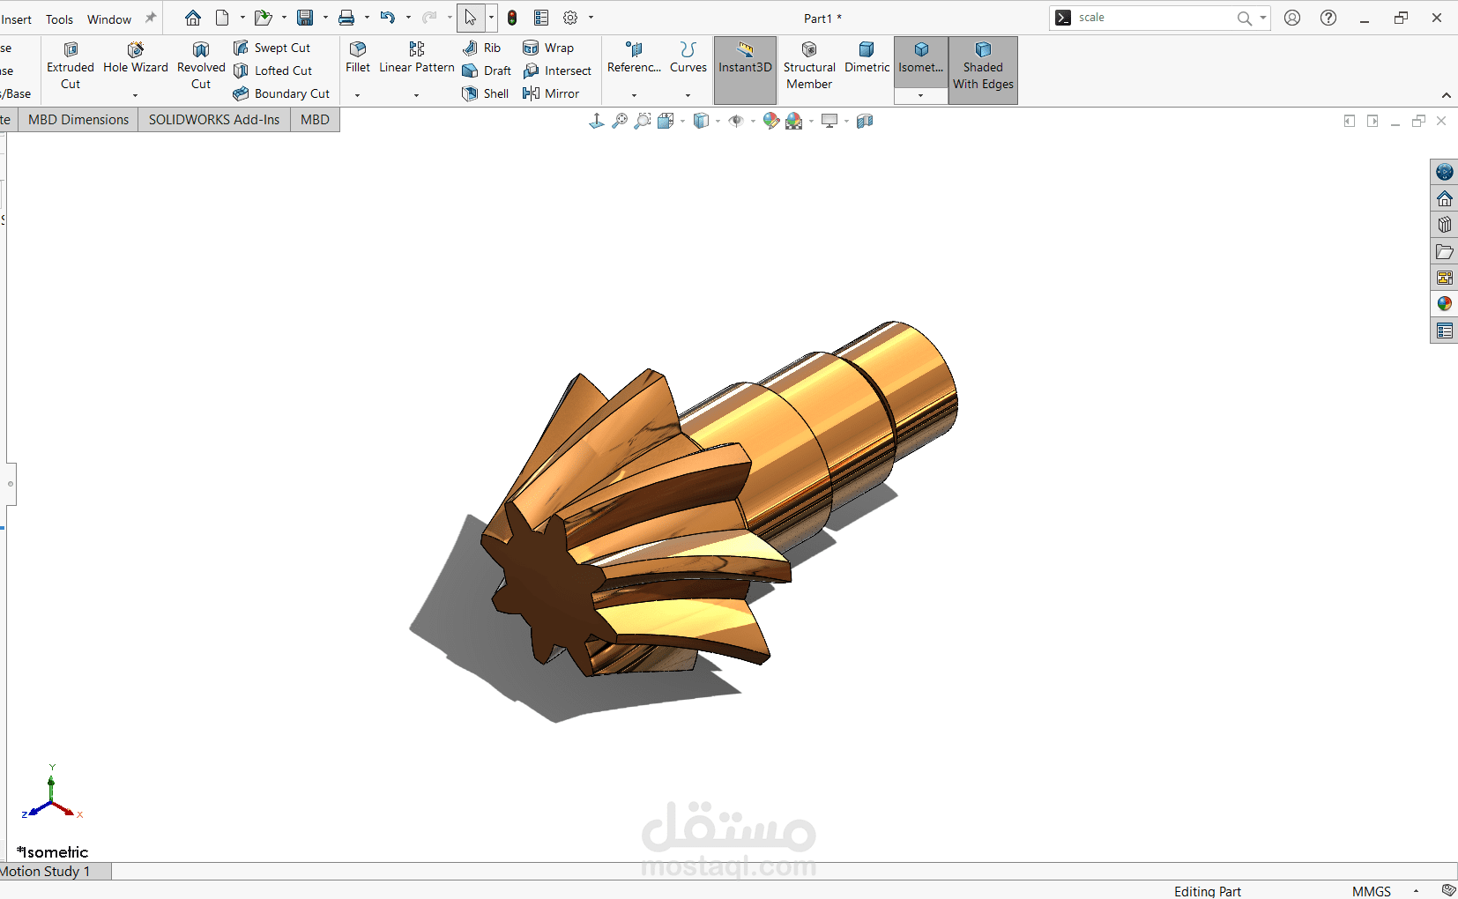Click the Mirror feature button
This screenshot has width=1458, height=899.
click(x=551, y=93)
